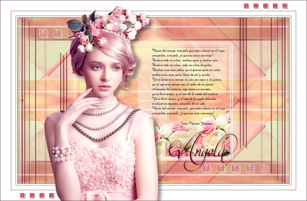Click the rightmost pink square in the bottom-left corner row
This screenshot has height=201, width=307.
tap(51, 195)
